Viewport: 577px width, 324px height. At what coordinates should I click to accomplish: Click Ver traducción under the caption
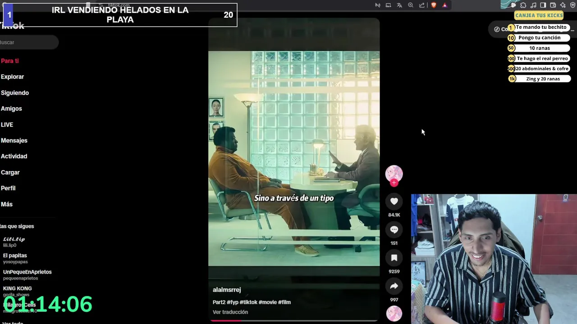(x=230, y=312)
